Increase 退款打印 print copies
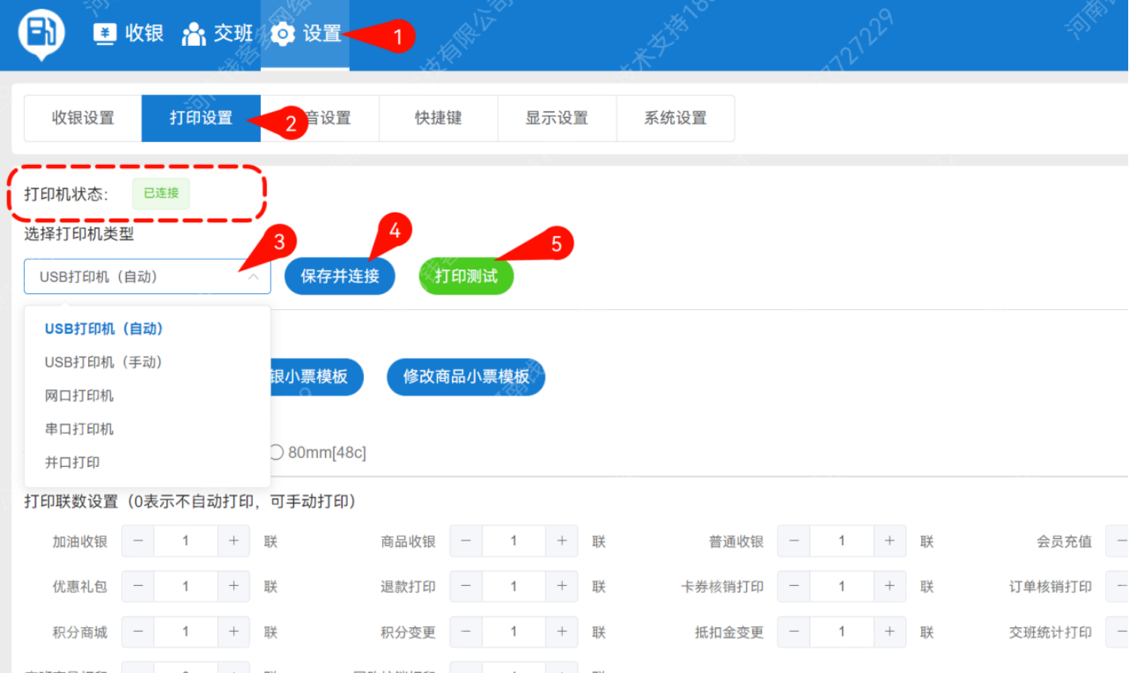Screen dimensions: 1129x673 tap(561, 587)
